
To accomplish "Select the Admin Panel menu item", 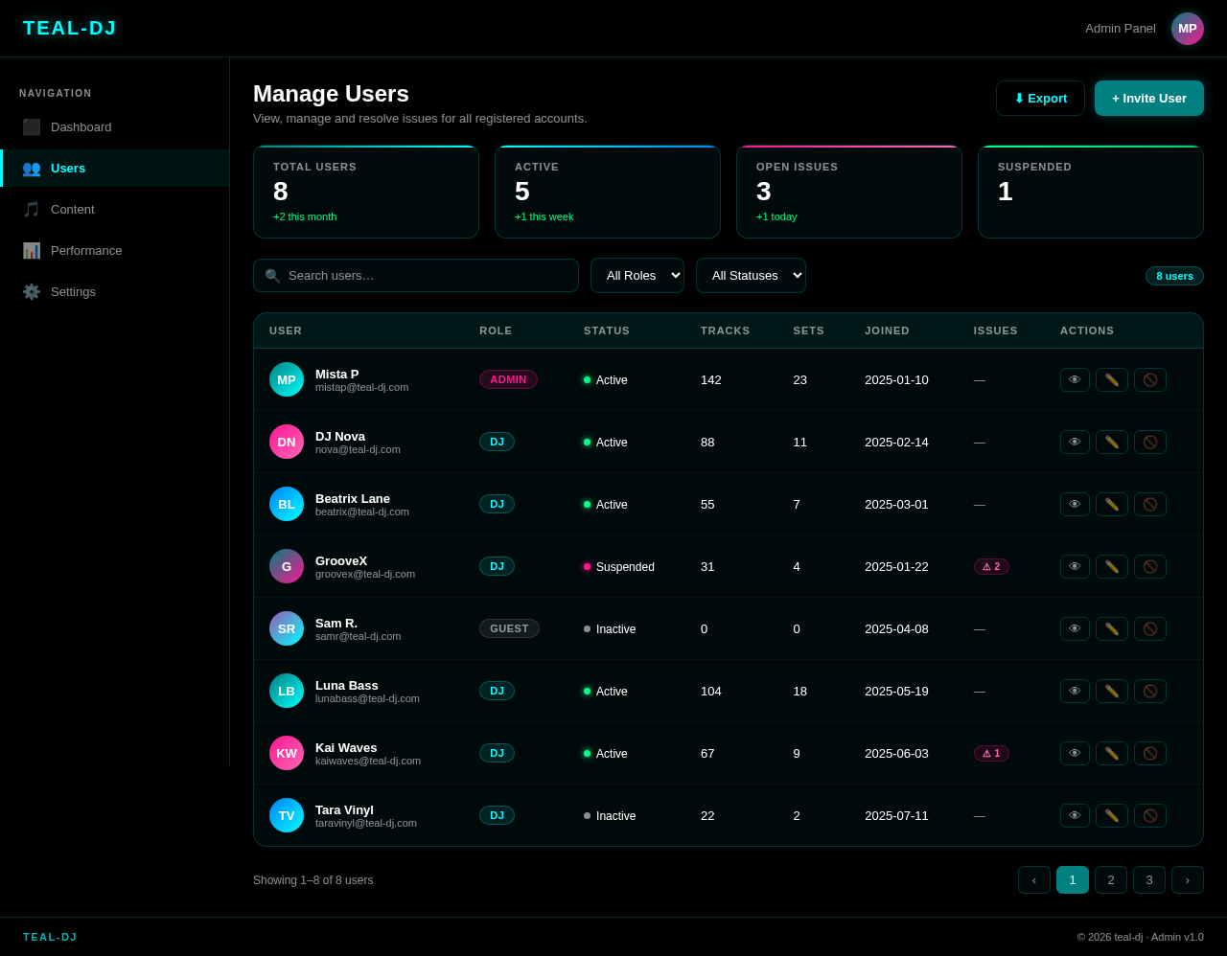I will (1120, 28).
